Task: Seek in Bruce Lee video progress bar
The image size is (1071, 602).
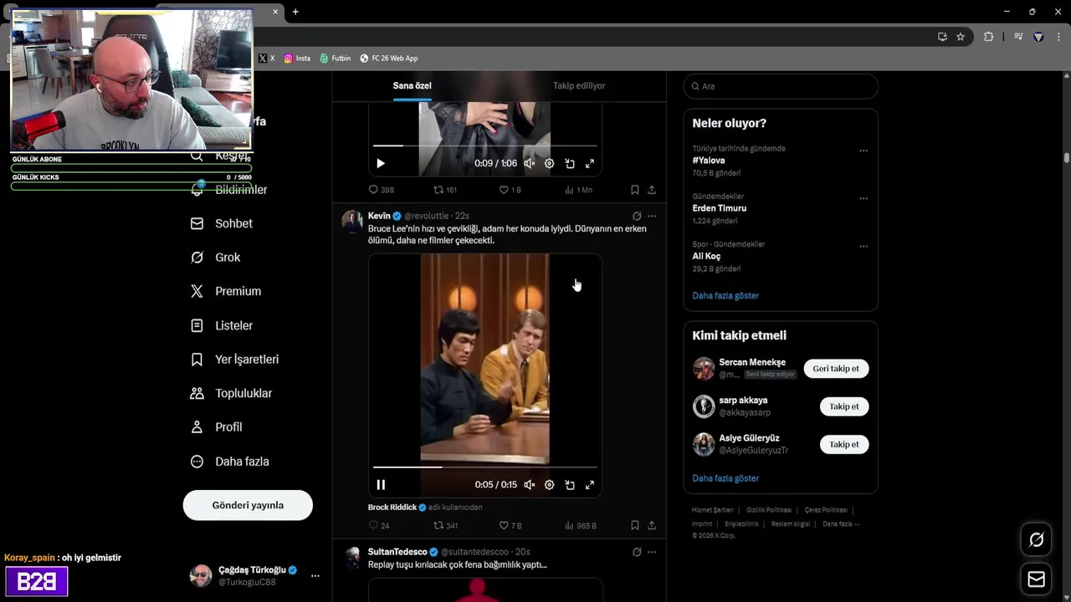Action: [x=485, y=467]
